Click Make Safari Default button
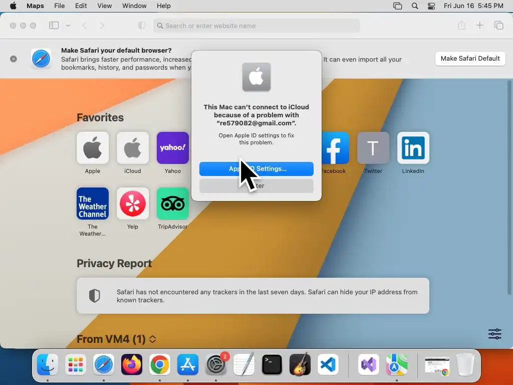This screenshot has width=513, height=385. [470, 59]
